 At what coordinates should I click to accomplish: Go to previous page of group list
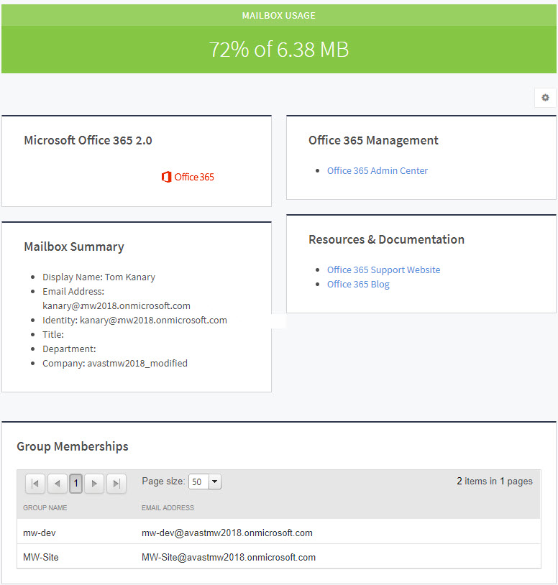[x=58, y=484]
